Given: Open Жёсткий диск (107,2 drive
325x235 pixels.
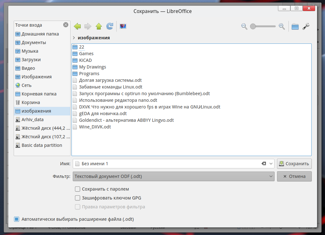Looking at the screenshot, I should (42, 137).
